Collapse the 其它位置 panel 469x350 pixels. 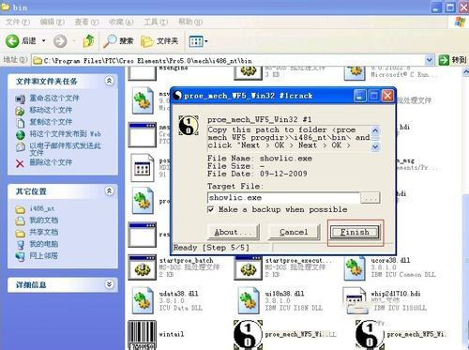pyautogui.click(x=109, y=190)
